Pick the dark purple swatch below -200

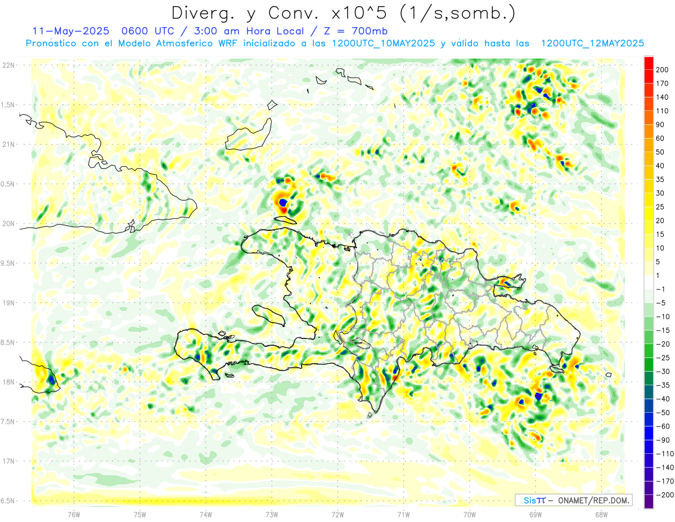pos(649,501)
